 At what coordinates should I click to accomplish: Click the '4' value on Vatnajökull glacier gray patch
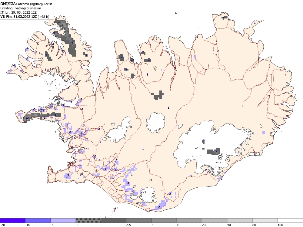pyautogui.click(x=217, y=152)
